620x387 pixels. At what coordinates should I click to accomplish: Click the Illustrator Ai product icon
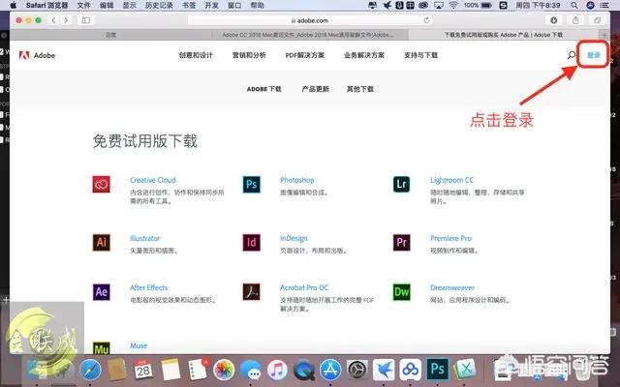click(101, 242)
